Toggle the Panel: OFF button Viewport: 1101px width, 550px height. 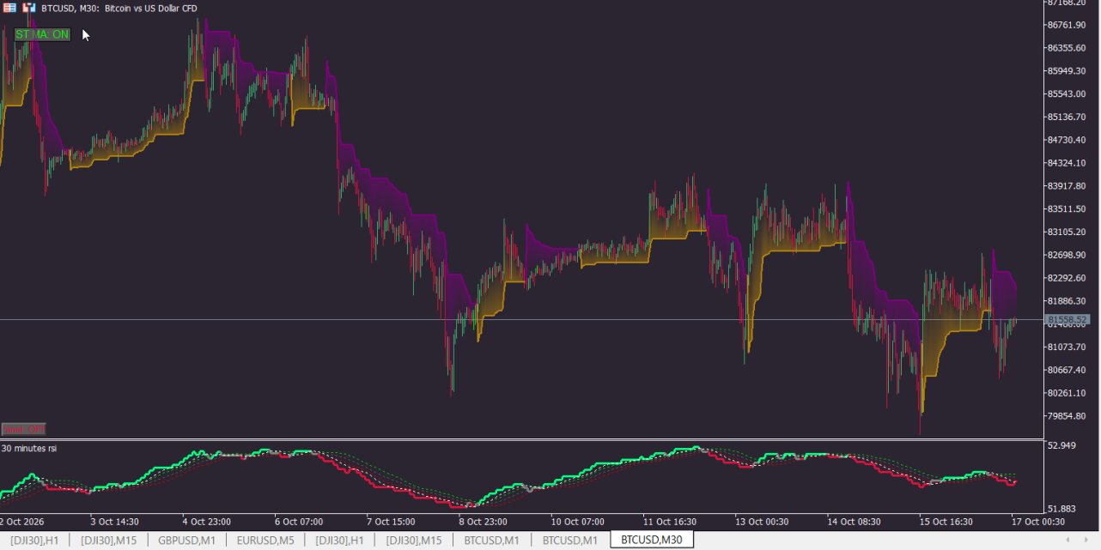23,429
